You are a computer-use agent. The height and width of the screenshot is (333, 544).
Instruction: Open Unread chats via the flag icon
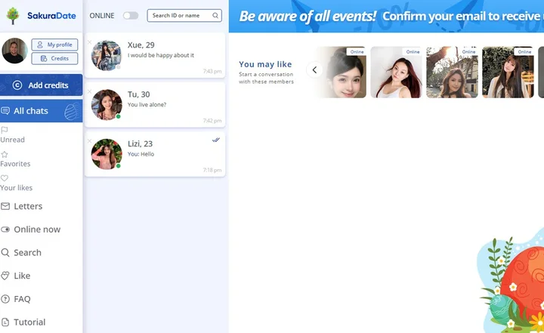coord(5,130)
